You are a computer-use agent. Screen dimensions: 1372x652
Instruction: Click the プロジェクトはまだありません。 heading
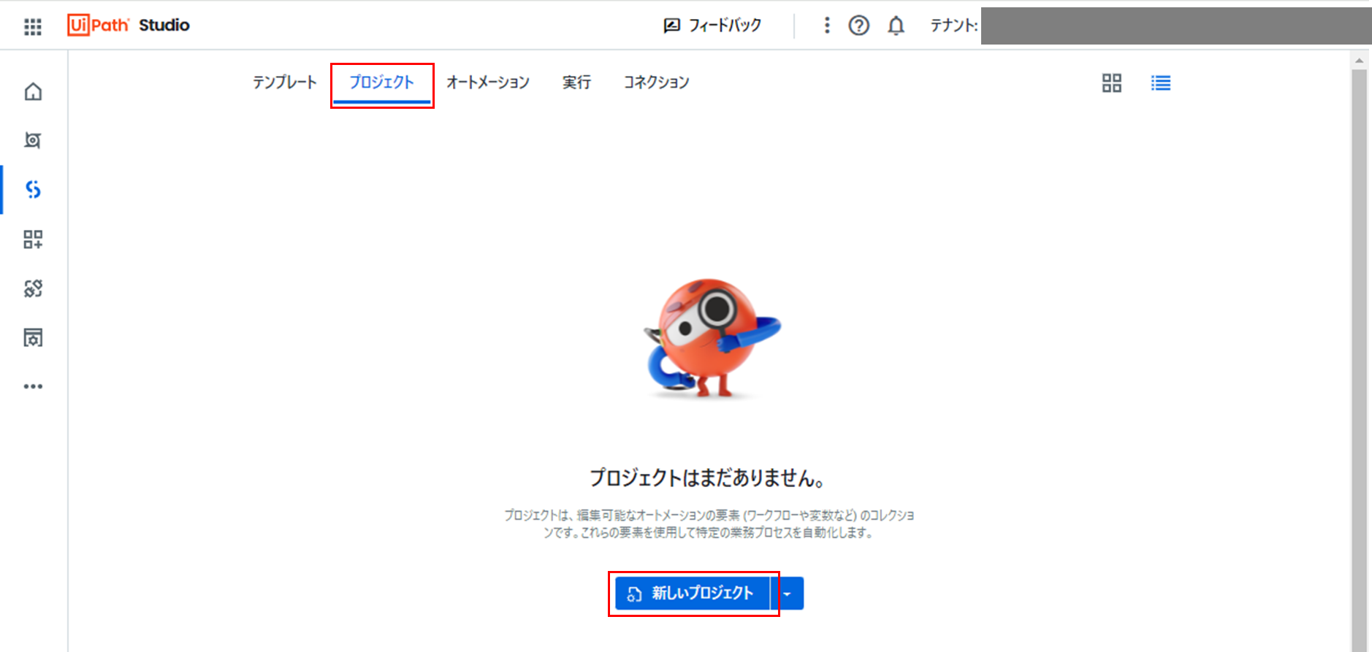[708, 478]
